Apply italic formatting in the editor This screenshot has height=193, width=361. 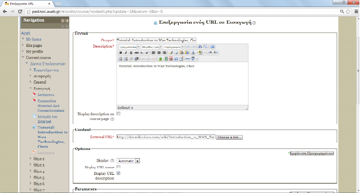click(126, 53)
